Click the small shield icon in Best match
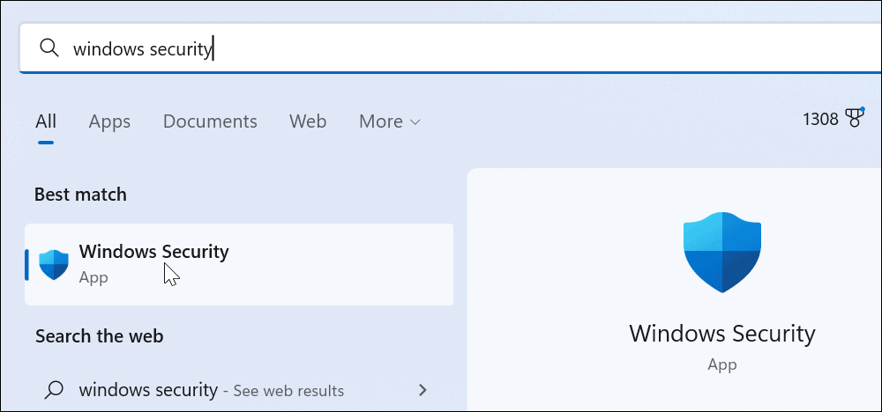This screenshot has width=882, height=412. [x=54, y=264]
